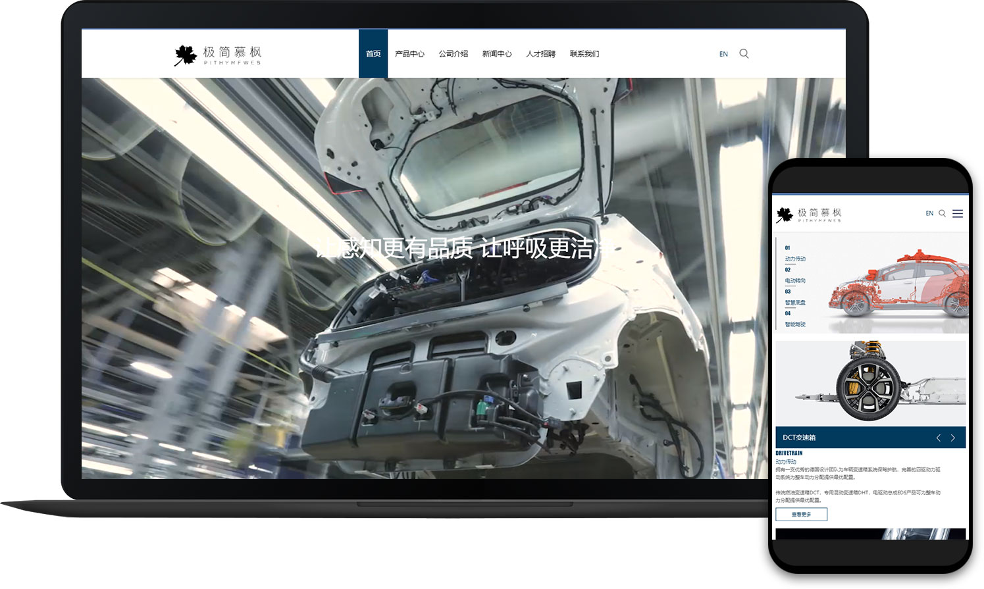The width and height of the screenshot is (984, 589).
Task: Select item 03 智慧底盘 in the mobile list
Action: pos(795,302)
